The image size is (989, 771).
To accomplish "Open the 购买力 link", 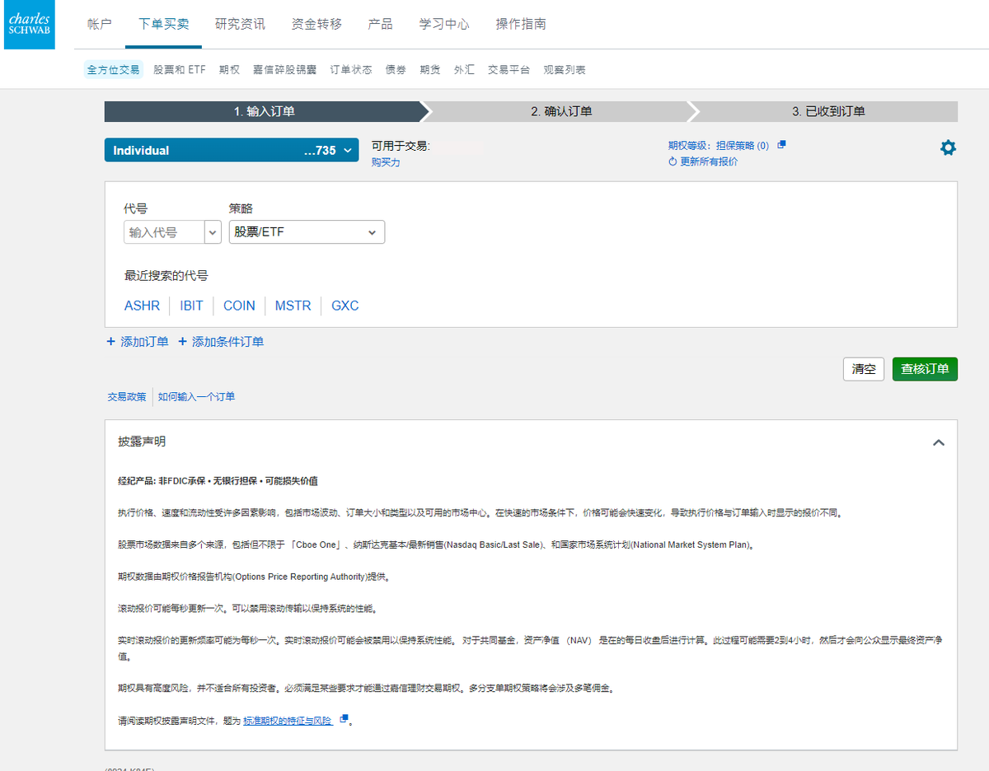I will pos(385,162).
